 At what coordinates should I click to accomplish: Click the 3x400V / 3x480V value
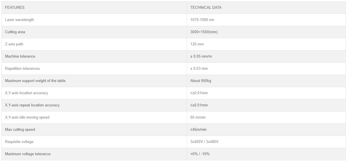click(204, 142)
